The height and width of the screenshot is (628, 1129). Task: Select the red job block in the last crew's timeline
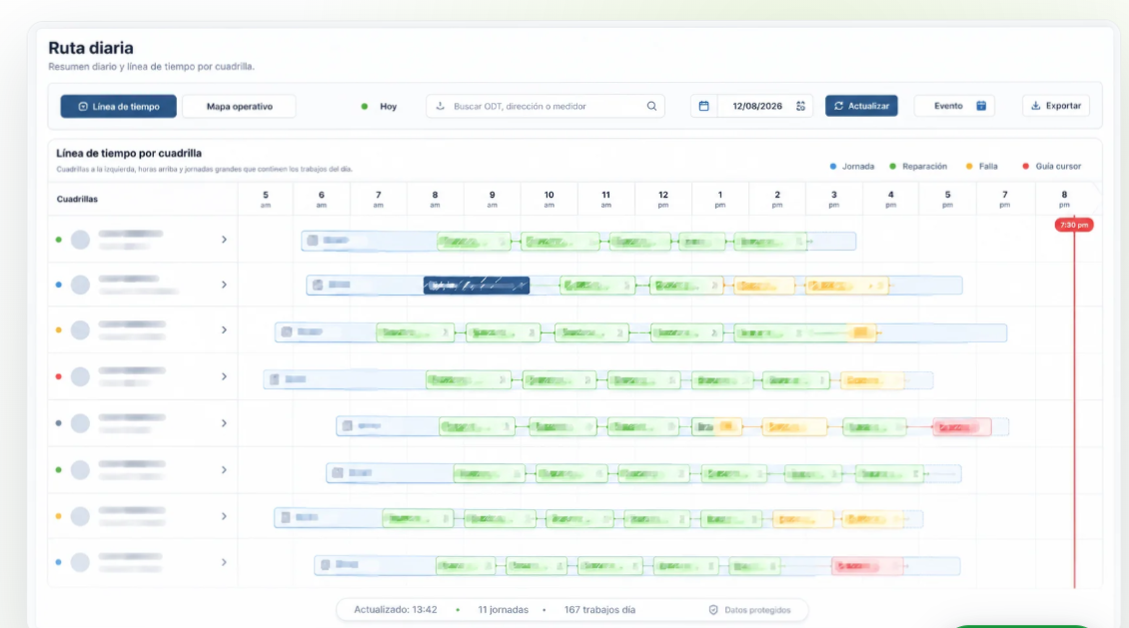tap(867, 566)
